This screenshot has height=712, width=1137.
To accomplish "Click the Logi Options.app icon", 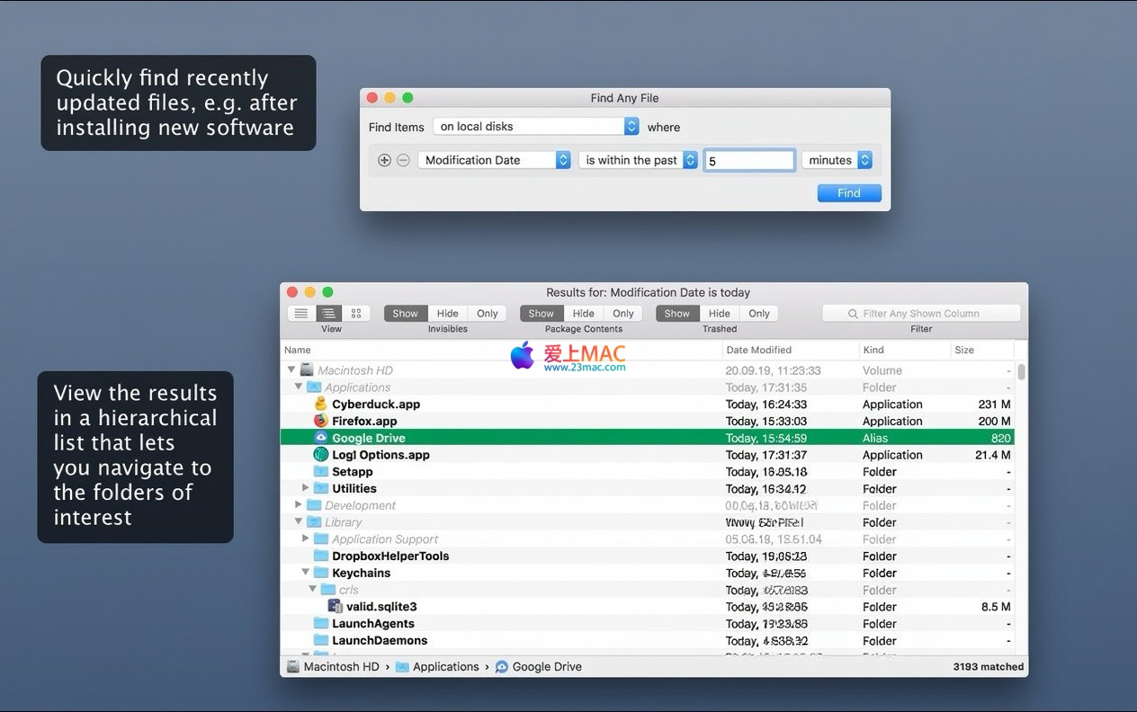I will tap(320, 455).
